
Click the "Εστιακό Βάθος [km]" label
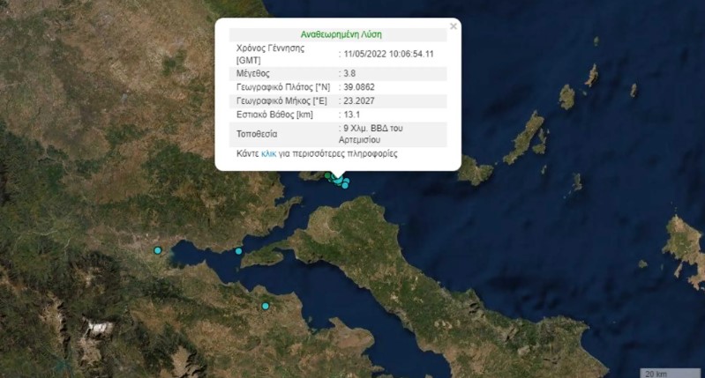click(274, 115)
